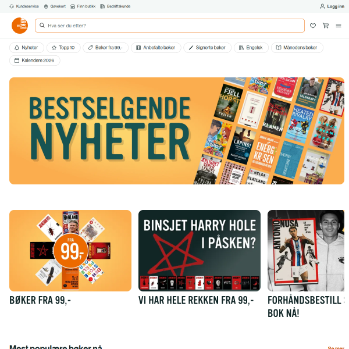Open Kalendere 2026 chip

[35, 60]
